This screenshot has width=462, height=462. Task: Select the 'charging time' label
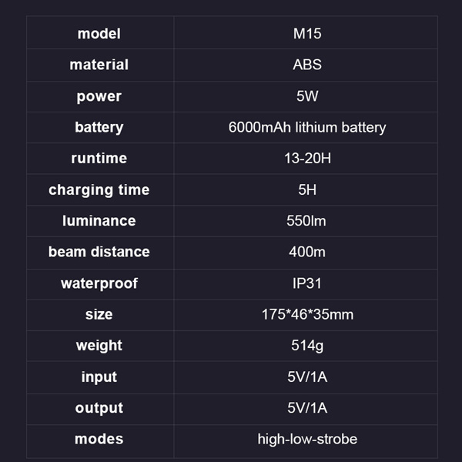[99, 189]
